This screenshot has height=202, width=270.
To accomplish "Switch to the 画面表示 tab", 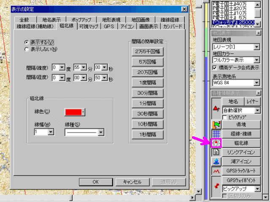I will (x=148, y=26).
